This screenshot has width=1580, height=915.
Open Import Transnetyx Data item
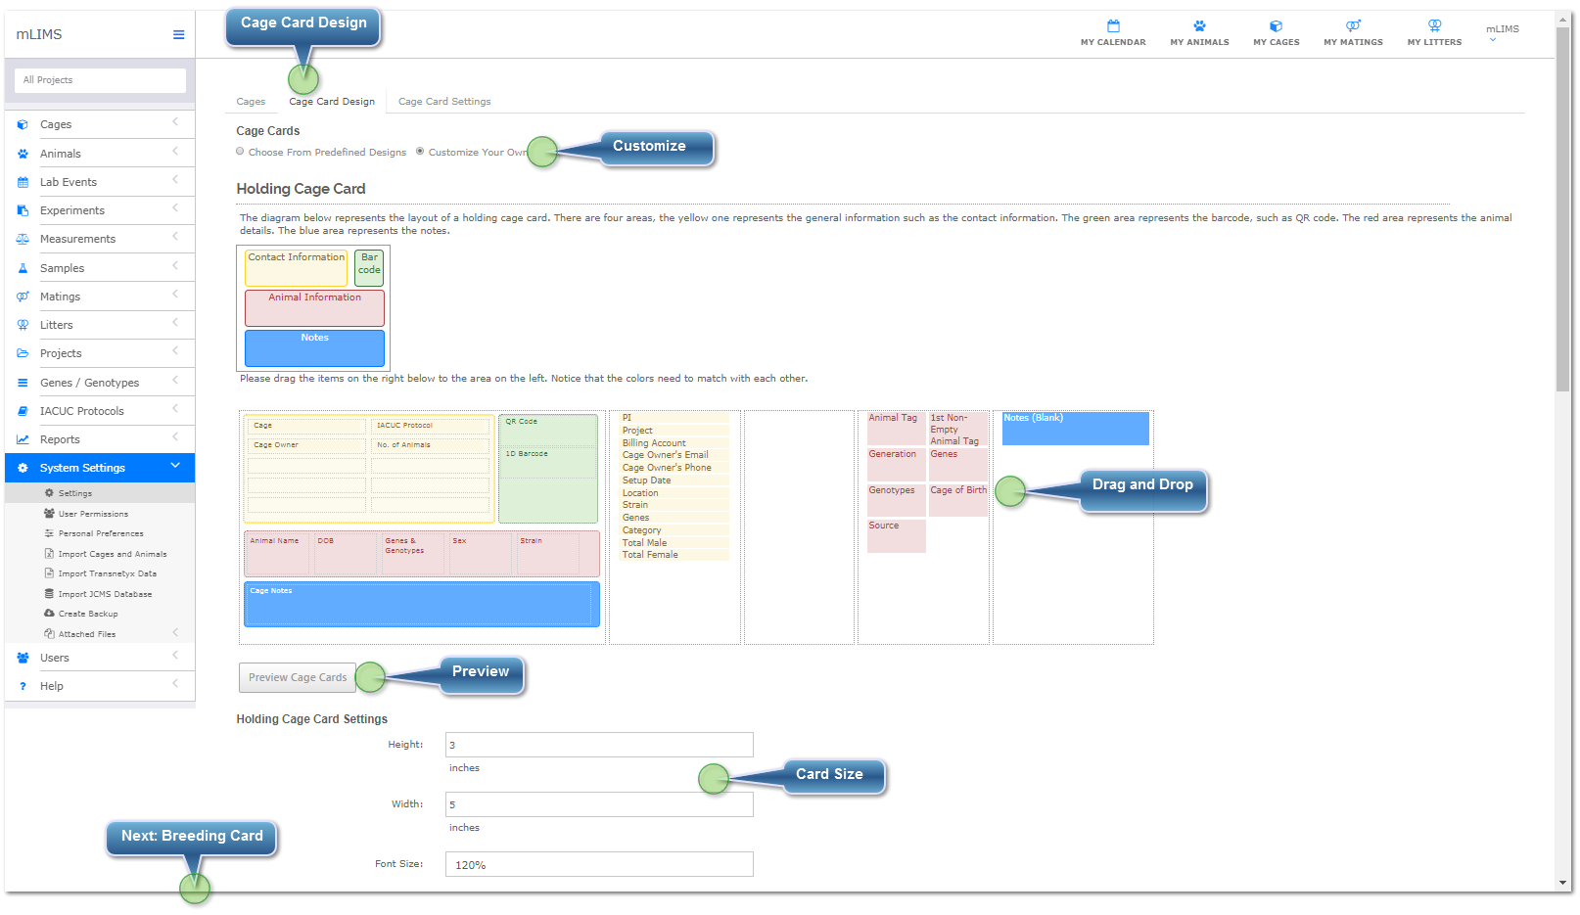click(108, 573)
